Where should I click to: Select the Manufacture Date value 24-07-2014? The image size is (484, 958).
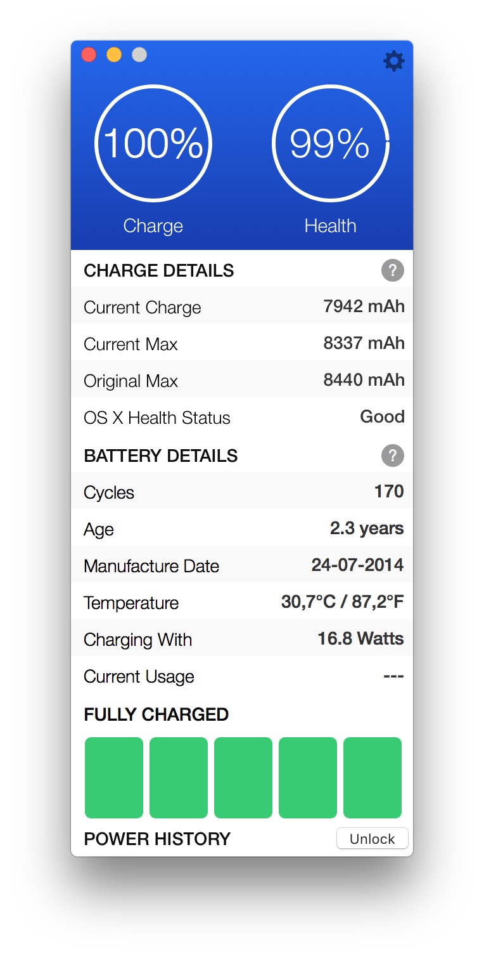pyautogui.click(x=357, y=565)
